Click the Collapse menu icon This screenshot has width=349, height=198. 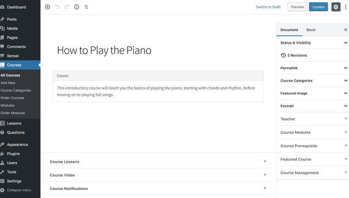[2, 190]
